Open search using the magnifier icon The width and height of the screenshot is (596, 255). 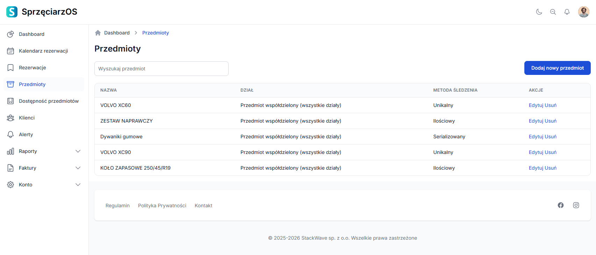coord(553,12)
